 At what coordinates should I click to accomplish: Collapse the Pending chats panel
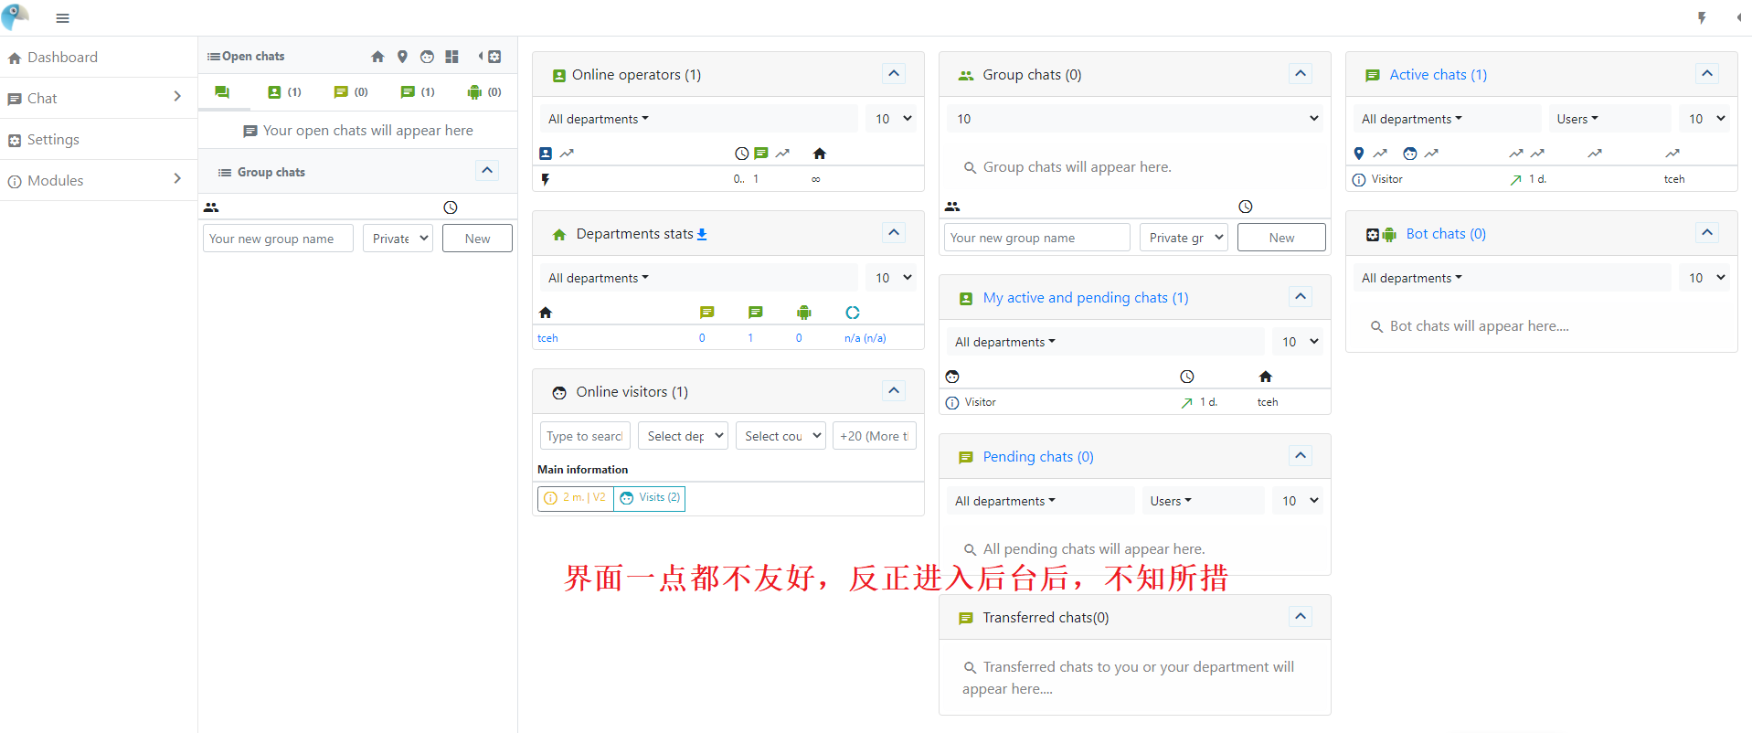click(1300, 456)
